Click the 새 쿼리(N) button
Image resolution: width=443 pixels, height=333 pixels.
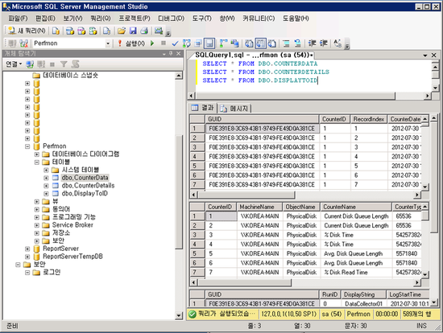pos(27,31)
